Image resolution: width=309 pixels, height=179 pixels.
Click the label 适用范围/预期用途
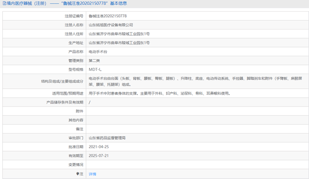[68, 93]
